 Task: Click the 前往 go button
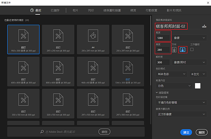pos(104,132)
